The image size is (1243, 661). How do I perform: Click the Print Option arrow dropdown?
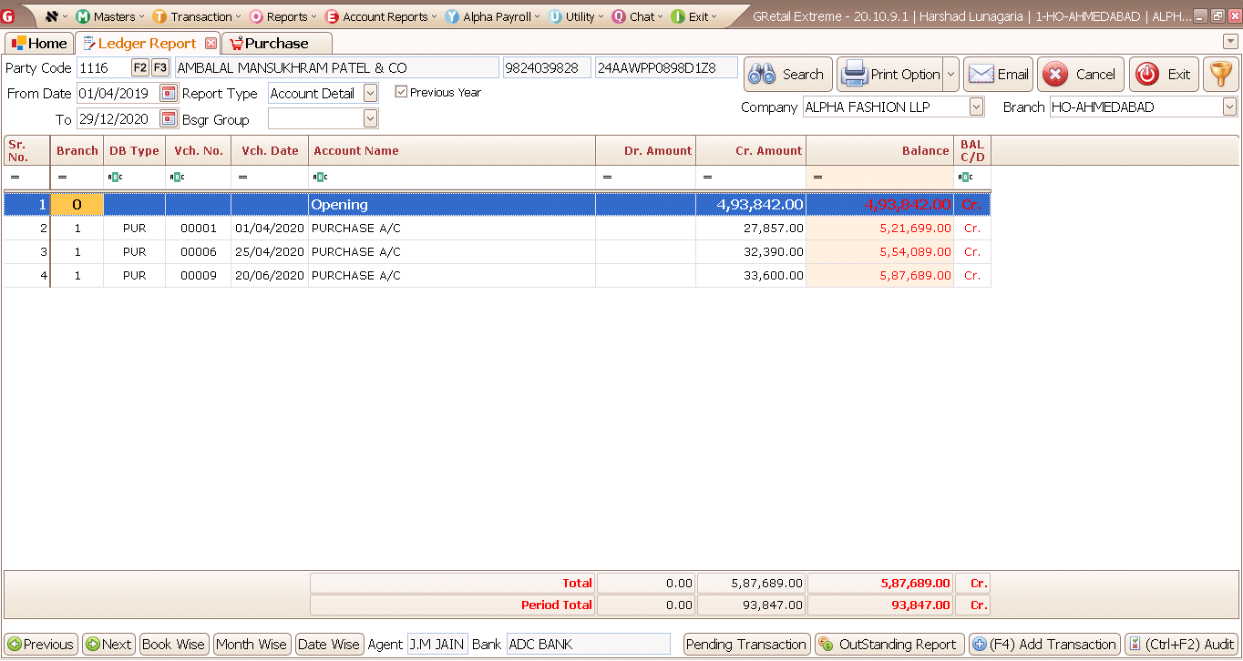point(950,75)
